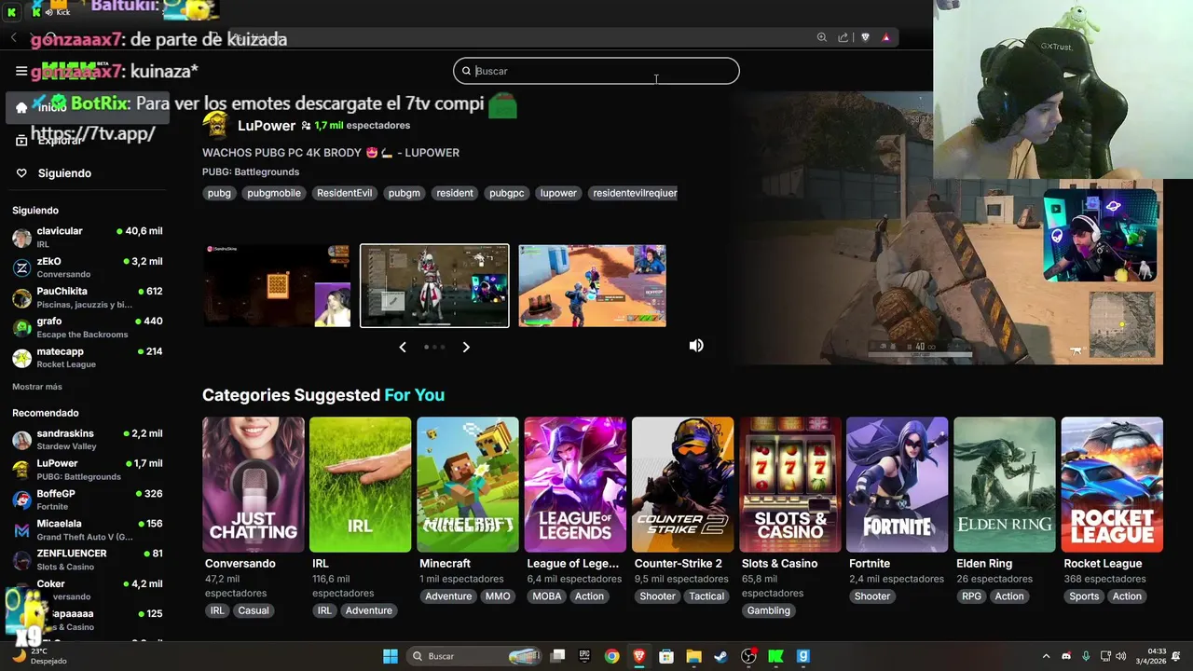Open the League of Legends category card
The width and height of the screenshot is (1193, 671).
[x=575, y=485]
